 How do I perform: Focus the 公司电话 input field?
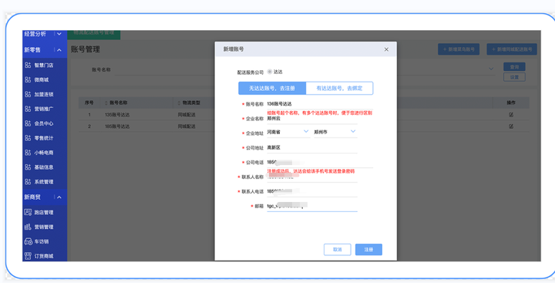click(x=320, y=163)
